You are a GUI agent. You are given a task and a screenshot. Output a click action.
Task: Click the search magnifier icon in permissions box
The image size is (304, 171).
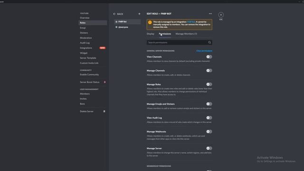tap(209, 42)
